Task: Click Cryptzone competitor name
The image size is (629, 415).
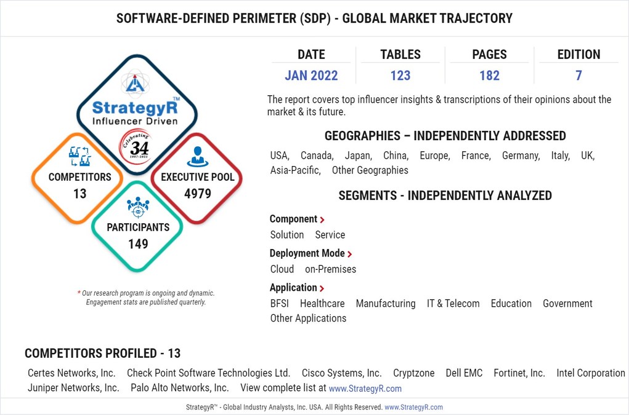Action: (413, 373)
